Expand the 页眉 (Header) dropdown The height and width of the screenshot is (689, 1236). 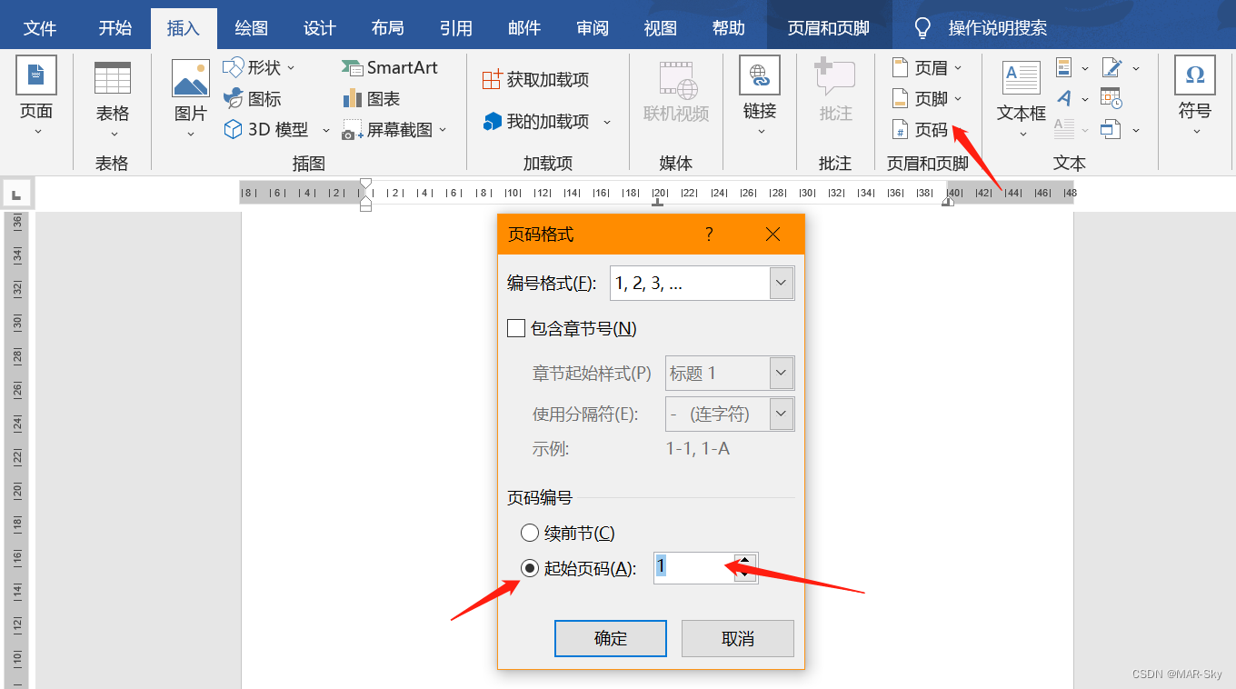(958, 68)
